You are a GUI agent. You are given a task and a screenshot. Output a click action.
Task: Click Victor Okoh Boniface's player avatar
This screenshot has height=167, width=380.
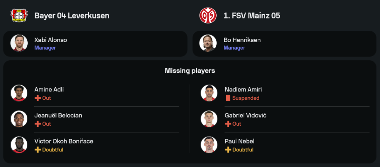point(19,145)
